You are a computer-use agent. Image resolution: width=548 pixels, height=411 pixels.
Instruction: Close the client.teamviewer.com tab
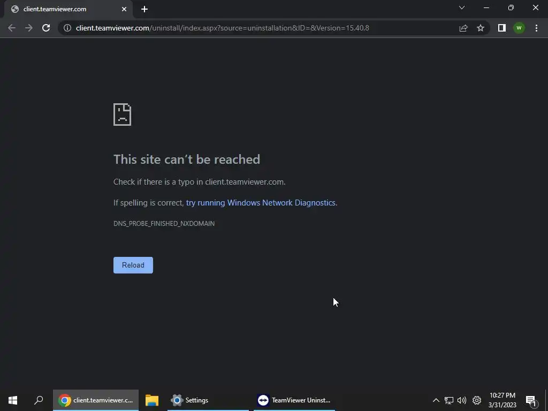[124, 9]
